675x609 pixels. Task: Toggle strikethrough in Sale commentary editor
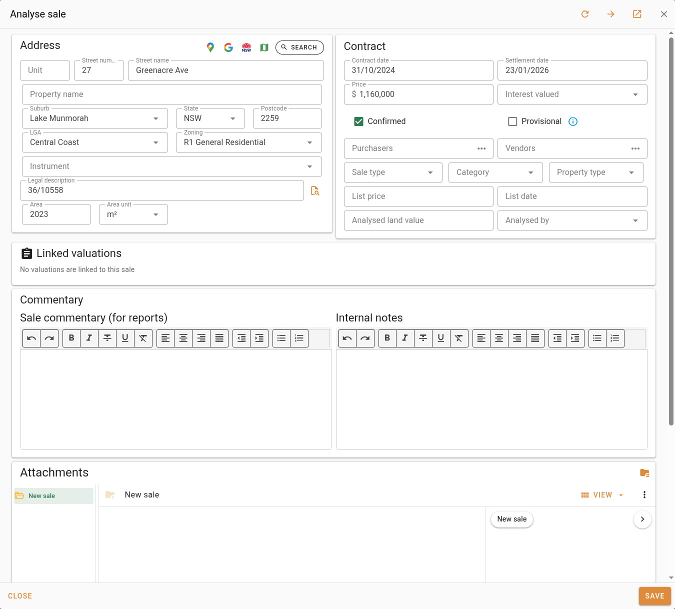107,338
